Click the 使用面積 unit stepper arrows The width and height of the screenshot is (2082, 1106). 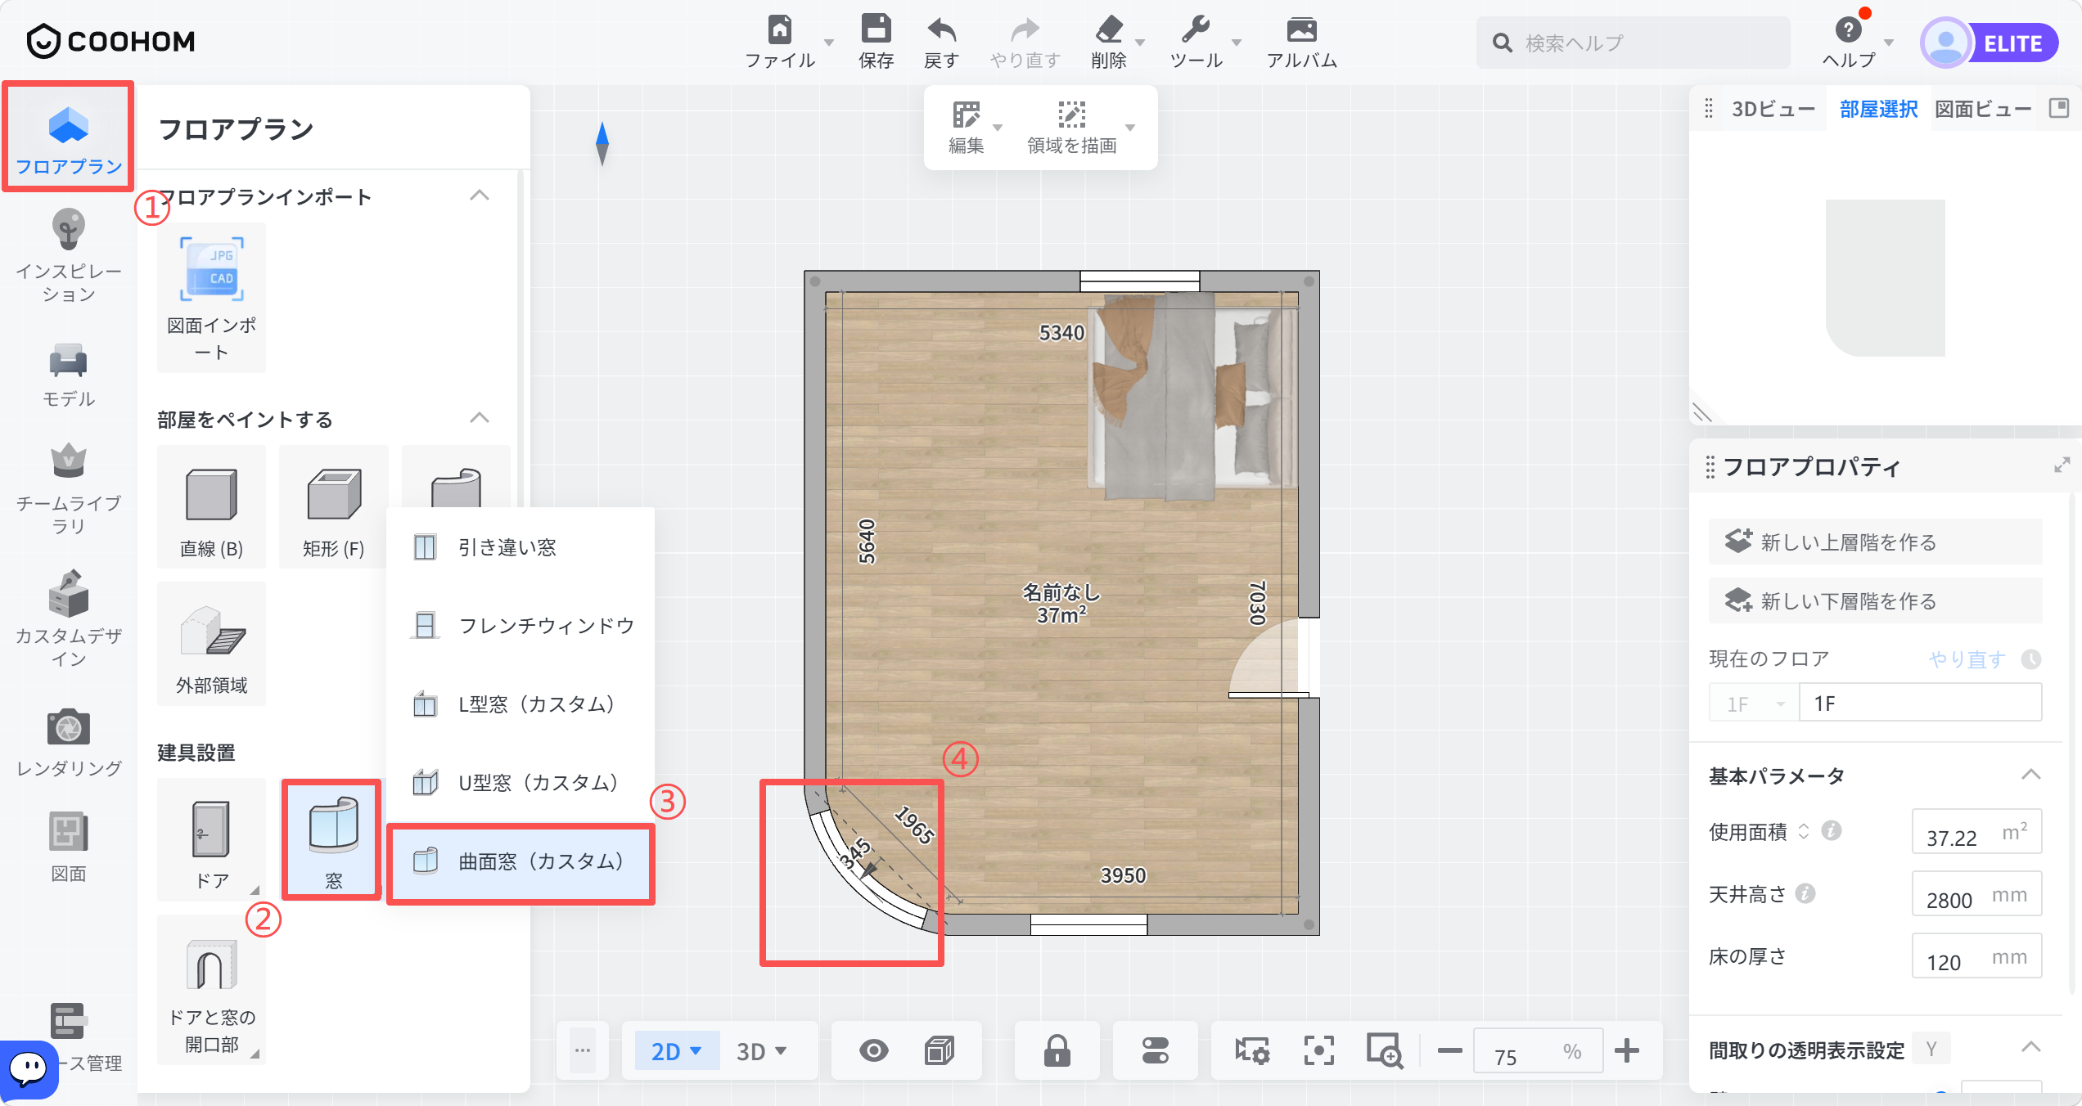1804,831
